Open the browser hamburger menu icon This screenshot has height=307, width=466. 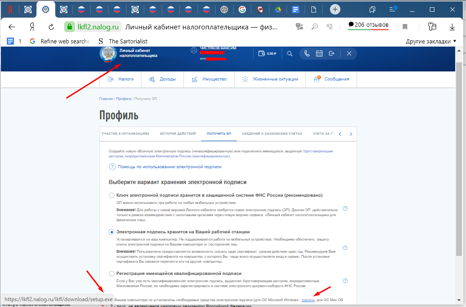coord(393,9)
